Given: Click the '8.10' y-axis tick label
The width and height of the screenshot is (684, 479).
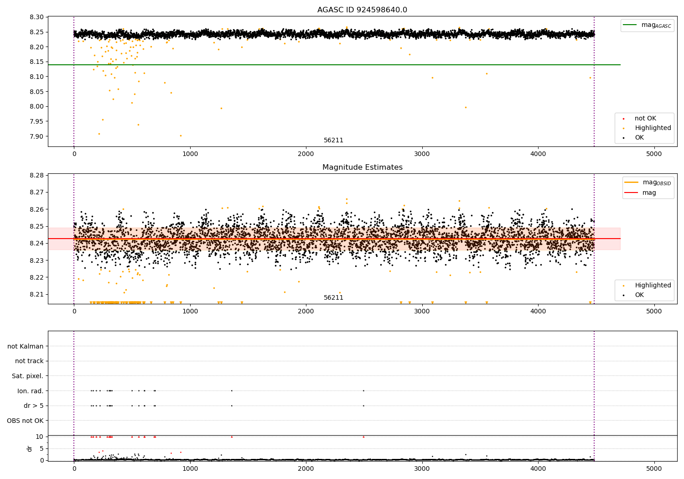Looking at the screenshot, I should [36, 77].
